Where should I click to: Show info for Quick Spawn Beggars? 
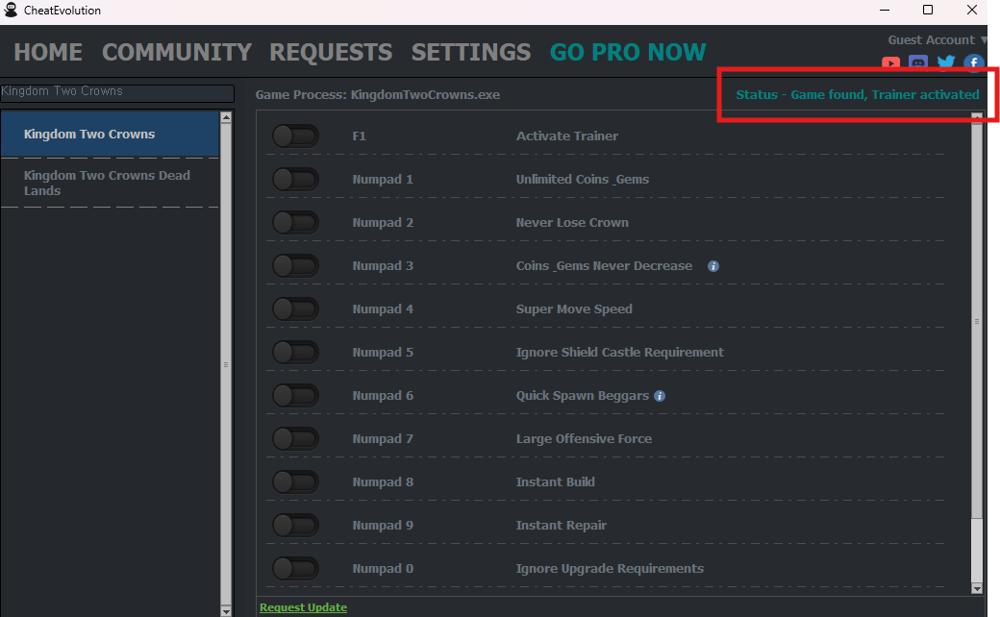(x=660, y=396)
